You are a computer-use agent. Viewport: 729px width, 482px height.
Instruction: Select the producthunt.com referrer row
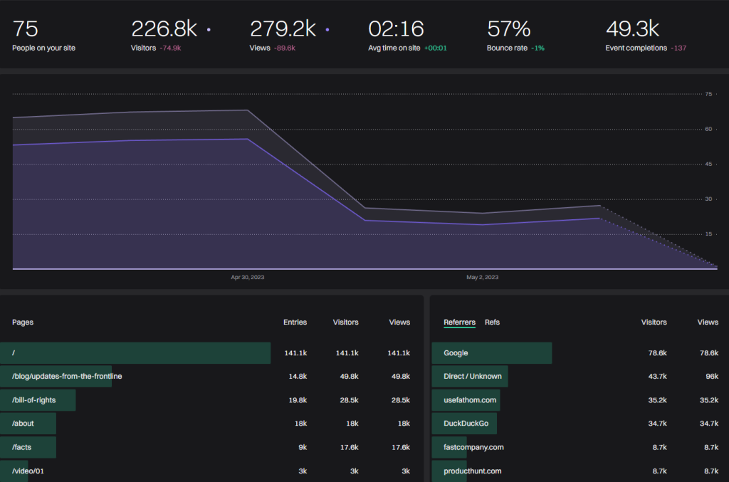[x=473, y=471]
